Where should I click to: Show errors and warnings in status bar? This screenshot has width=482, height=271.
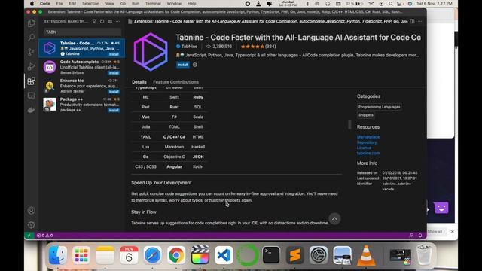(45, 236)
